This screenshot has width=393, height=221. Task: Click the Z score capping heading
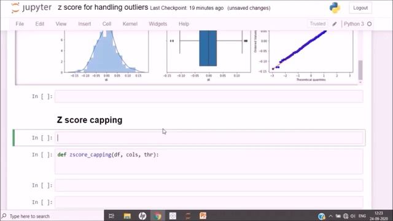click(90, 120)
